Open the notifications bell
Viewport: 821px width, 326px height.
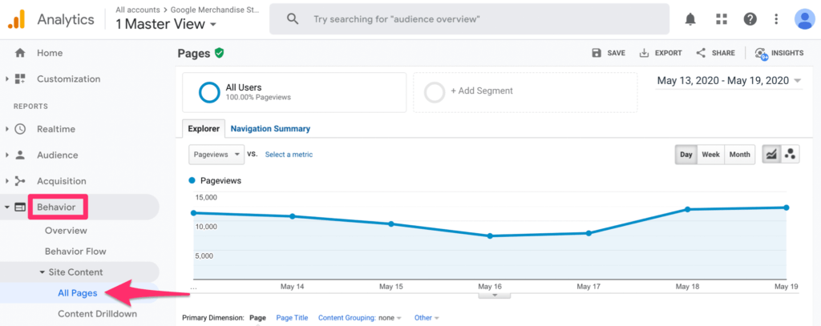pos(690,19)
